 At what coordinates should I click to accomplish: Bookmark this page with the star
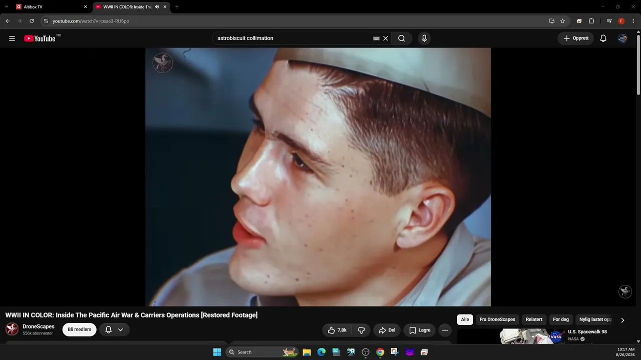[562, 21]
